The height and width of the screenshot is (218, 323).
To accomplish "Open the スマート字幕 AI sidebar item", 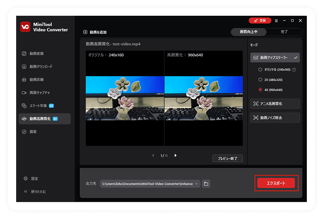I will (x=38, y=106).
